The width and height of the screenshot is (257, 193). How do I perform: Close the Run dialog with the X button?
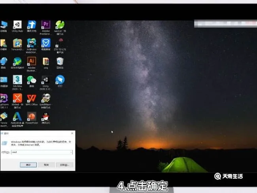(x=72, y=133)
